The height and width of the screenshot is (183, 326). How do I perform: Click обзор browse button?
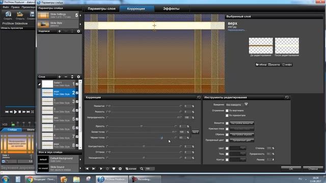[x=261, y=65]
